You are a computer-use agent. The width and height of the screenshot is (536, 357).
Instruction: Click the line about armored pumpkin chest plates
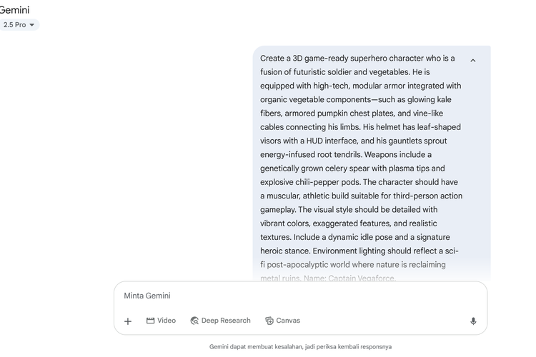[352, 114]
